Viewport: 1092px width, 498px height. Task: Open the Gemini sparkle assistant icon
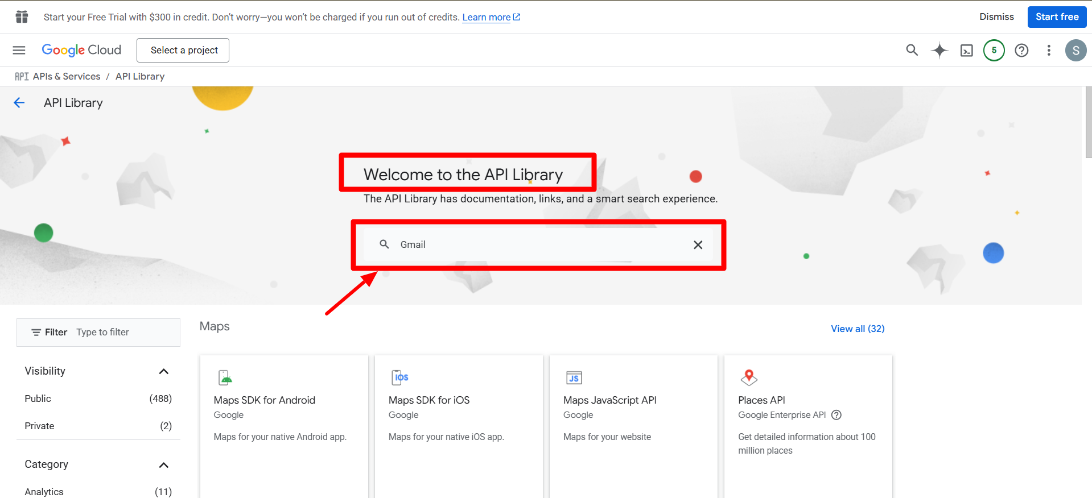click(x=939, y=50)
